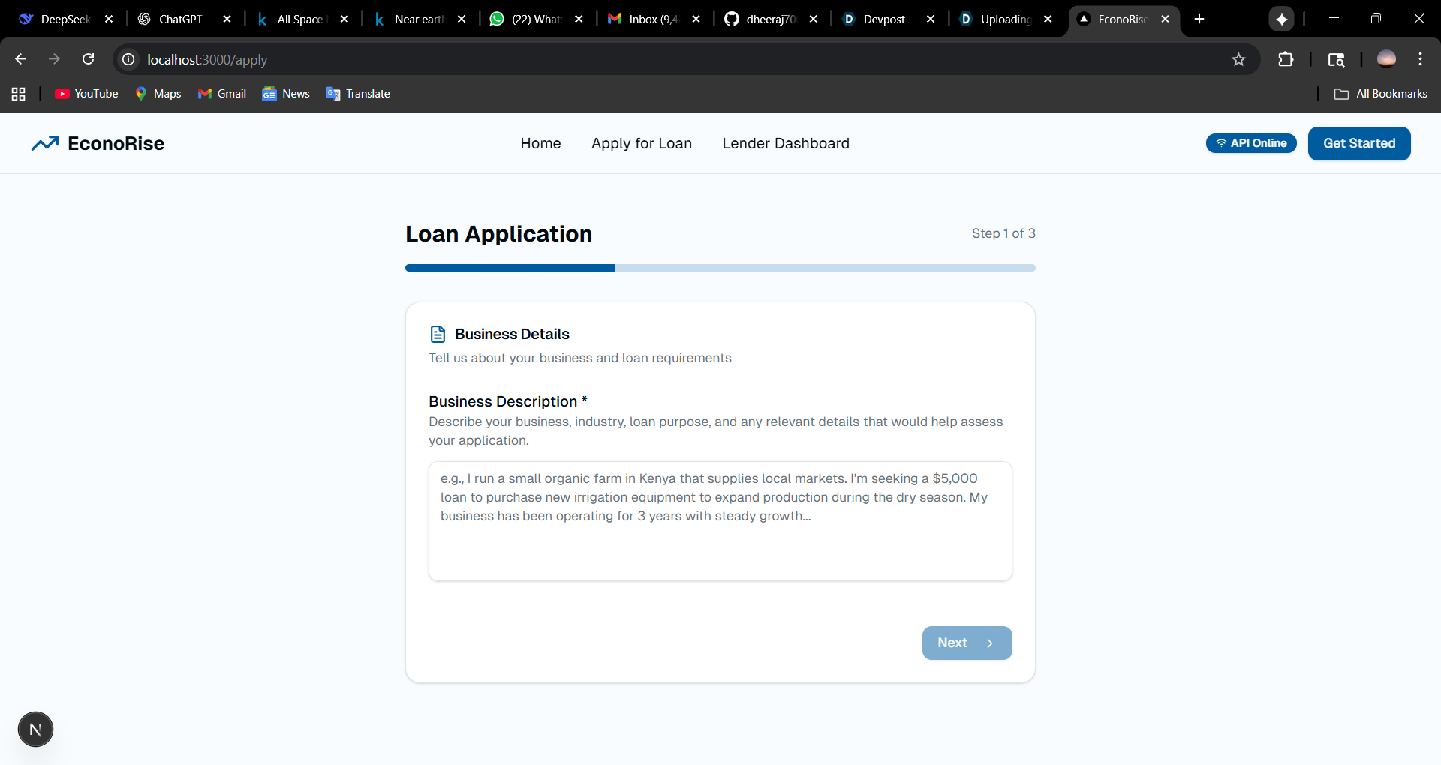The width and height of the screenshot is (1441, 765).
Task: Open the News bookmark
Action: [x=286, y=94]
